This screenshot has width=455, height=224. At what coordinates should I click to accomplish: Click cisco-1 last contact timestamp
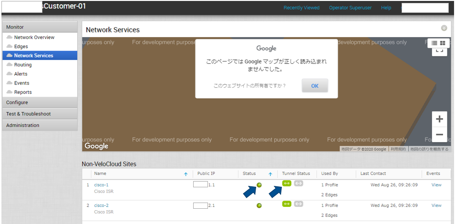pyautogui.click(x=394, y=185)
